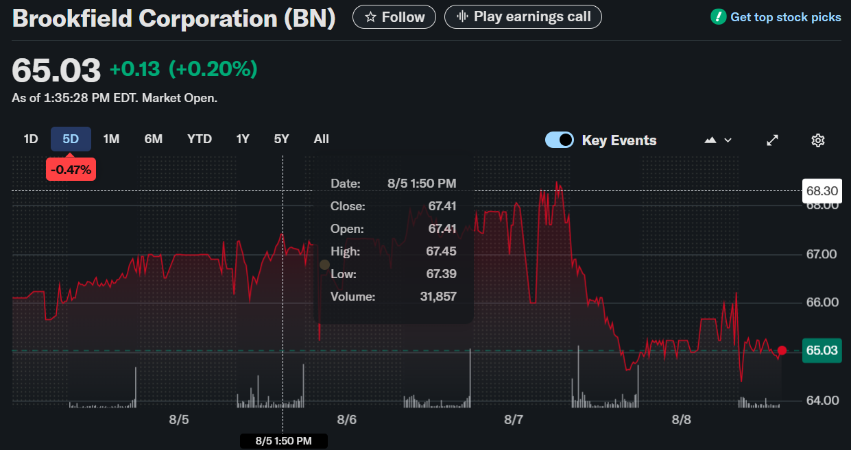Choose the YTD range

[200, 139]
